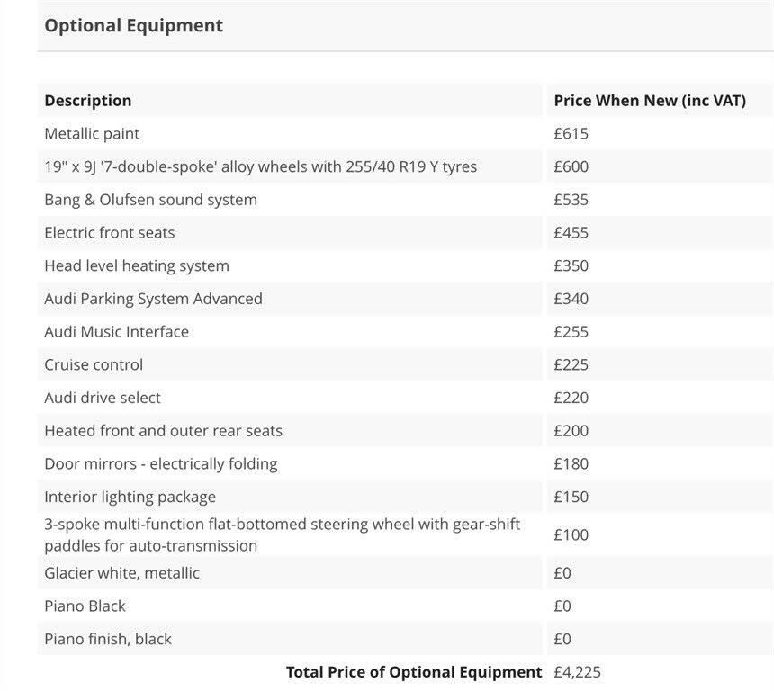
Task: Click Audi Parking System Advanced entry
Action: [x=153, y=299]
